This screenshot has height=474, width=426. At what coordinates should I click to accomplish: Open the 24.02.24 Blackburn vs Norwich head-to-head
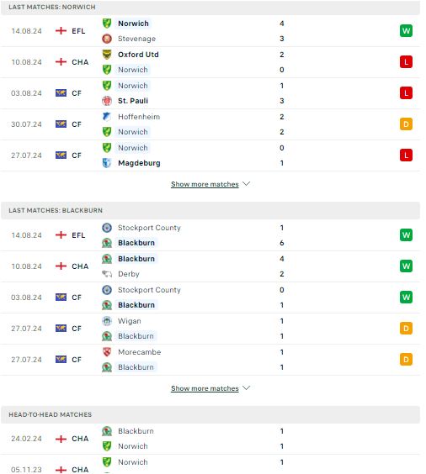tap(210, 439)
